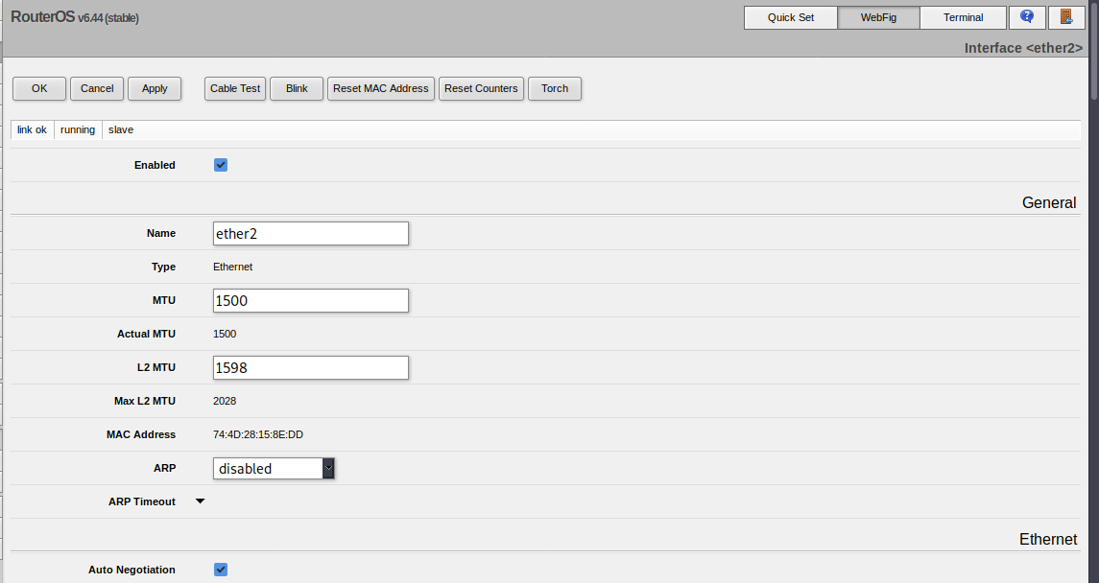Screen dimensions: 1099x583
Task: Click the L2 MTU input field
Action: (x=310, y=368)
